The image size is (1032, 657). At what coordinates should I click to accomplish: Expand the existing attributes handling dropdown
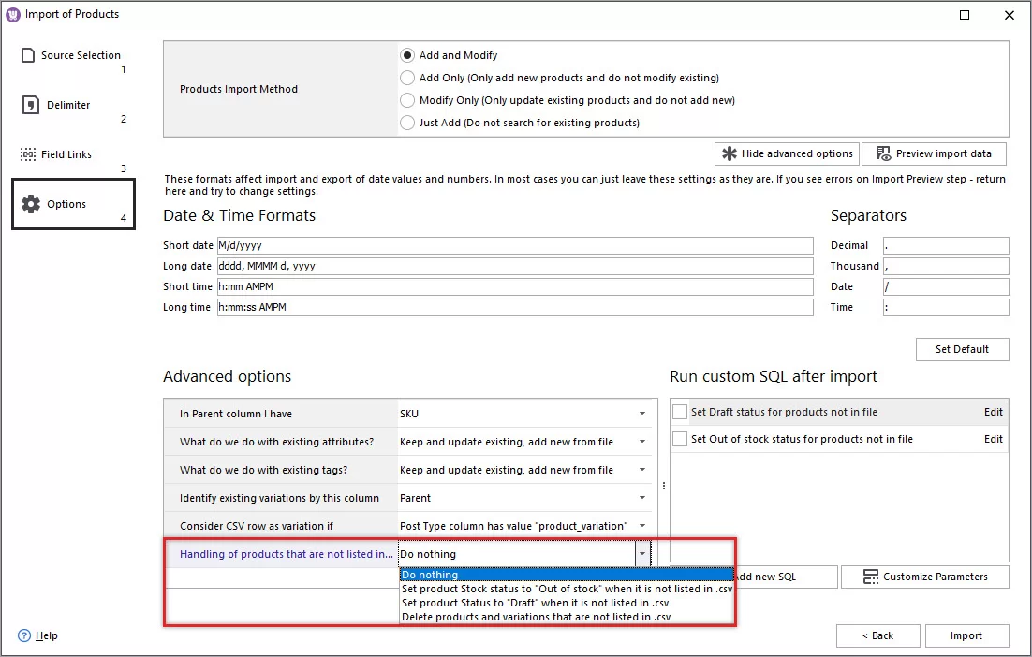(x=642, y=439)
